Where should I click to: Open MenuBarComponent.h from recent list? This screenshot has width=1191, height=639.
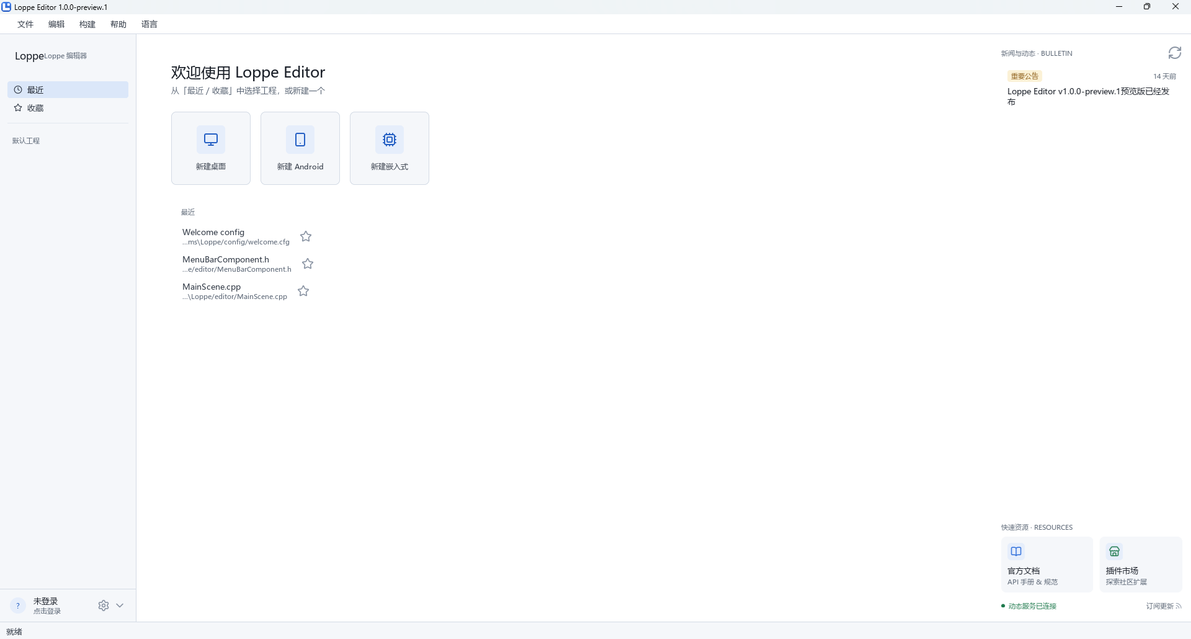coord(236,264)
